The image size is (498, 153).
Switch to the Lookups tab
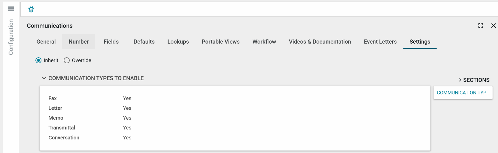tap(178, 42)
